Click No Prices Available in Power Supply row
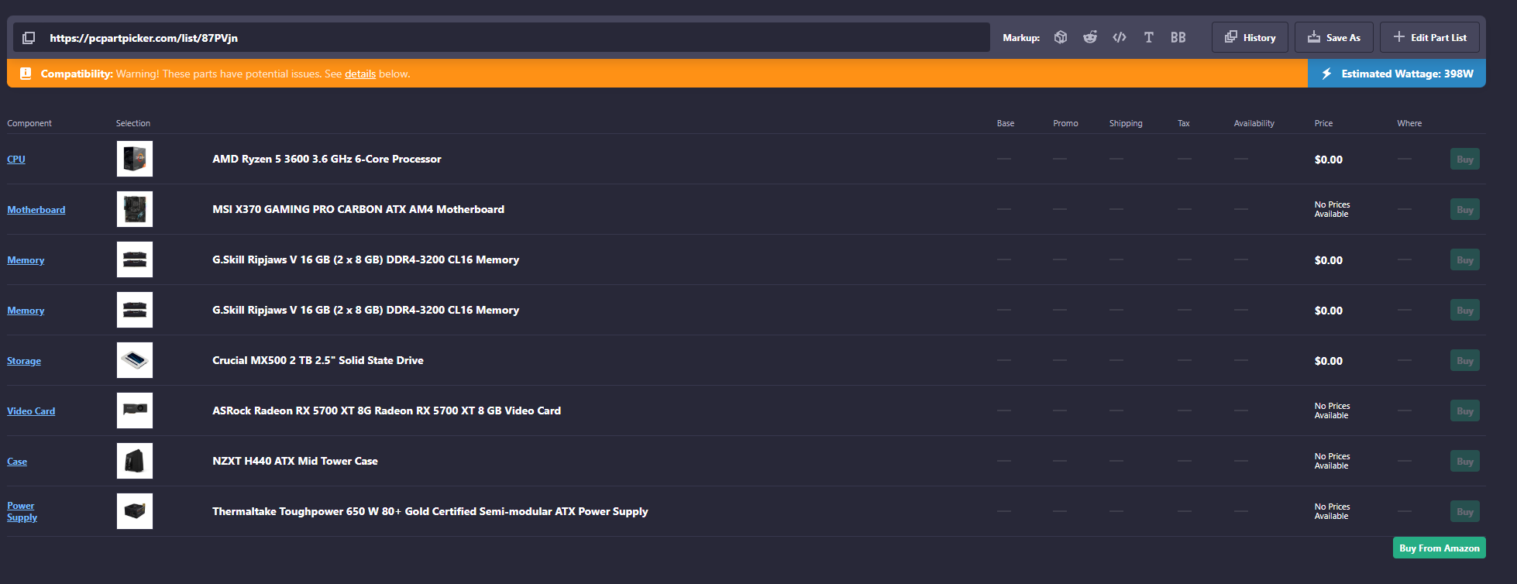1517x584 pixels. [x=1333, y=511]
